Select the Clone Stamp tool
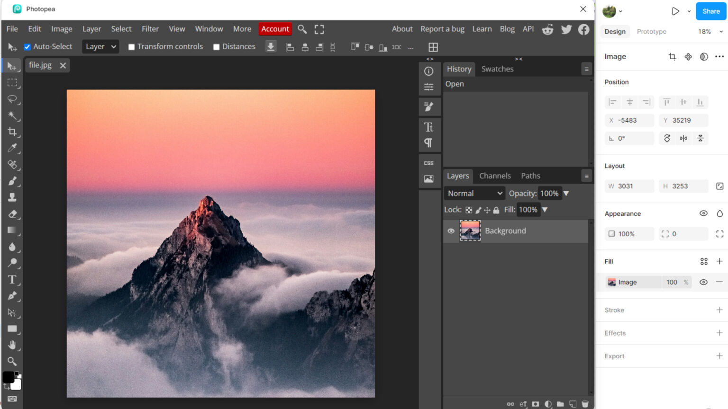Image resolution: width=728 pixels, height=409 pixels. click(12, 197)
